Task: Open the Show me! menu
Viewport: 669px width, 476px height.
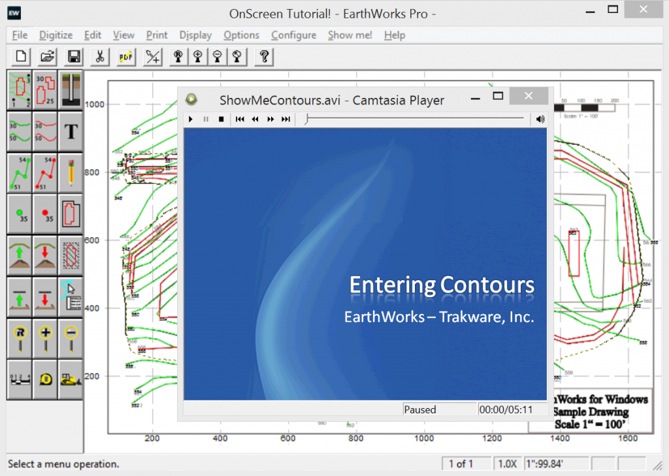Action: [x=350, y=35]
